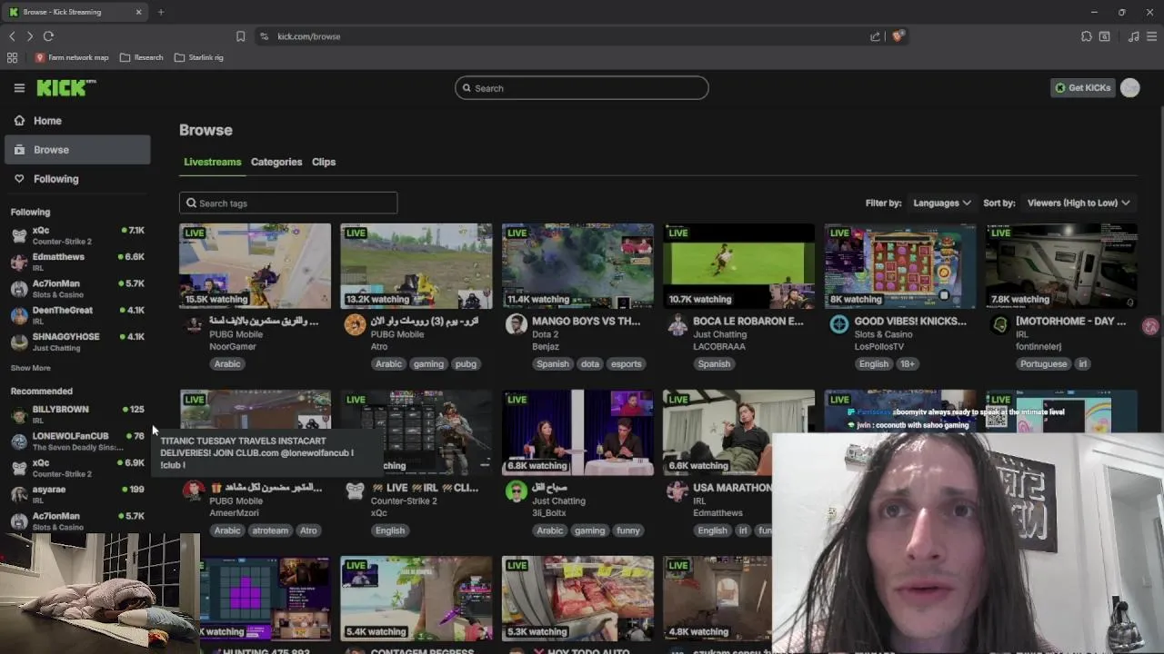Open GOOD VIBES! KNICKS slots stream thumbnail
This screenshot has height=654, width=1164.
click(x=900, y=266)
